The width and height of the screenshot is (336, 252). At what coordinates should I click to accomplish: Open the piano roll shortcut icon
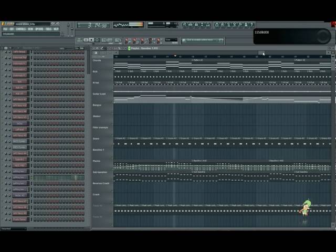[x=196, y=25]
